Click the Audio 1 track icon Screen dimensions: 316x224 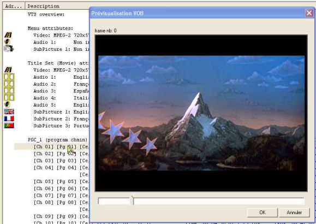tap(9, 76)
